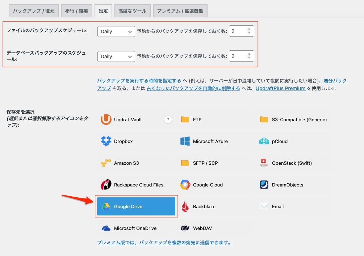The height and width of the screenshot is (256, 364).
Task: Choose the Microsoft Azure icon
Action: click(x=185, y=141)
